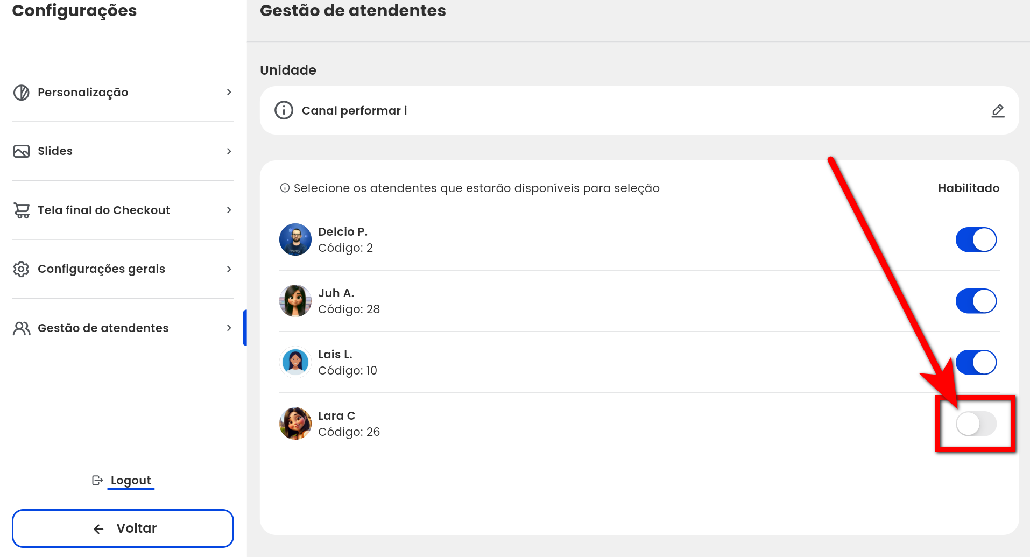Toggle off Lais L. availability switch
Viewport: 1030px width, 557px height.
pyautogui.click(x=976, y=362)
